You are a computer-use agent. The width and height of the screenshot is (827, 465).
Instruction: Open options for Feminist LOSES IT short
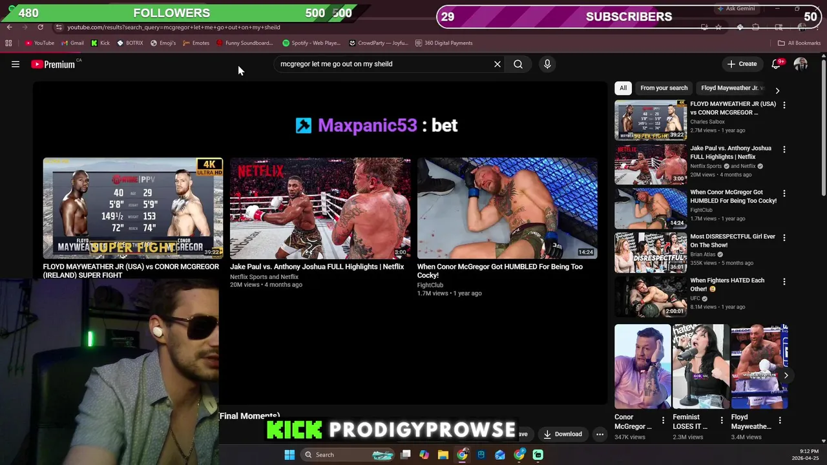point(721,420)
